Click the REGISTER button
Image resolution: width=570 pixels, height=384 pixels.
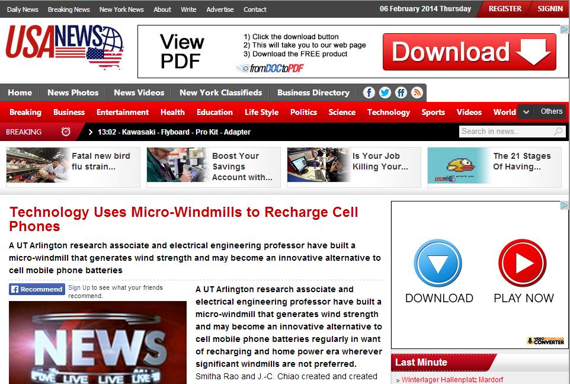click(504, 9)
